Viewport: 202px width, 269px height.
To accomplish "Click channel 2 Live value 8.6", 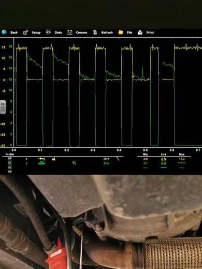I will coord(164,163).
